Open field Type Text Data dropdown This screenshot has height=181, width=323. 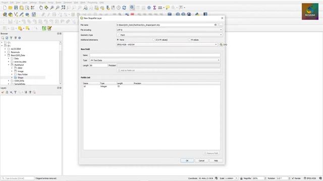tap(155, 60)
